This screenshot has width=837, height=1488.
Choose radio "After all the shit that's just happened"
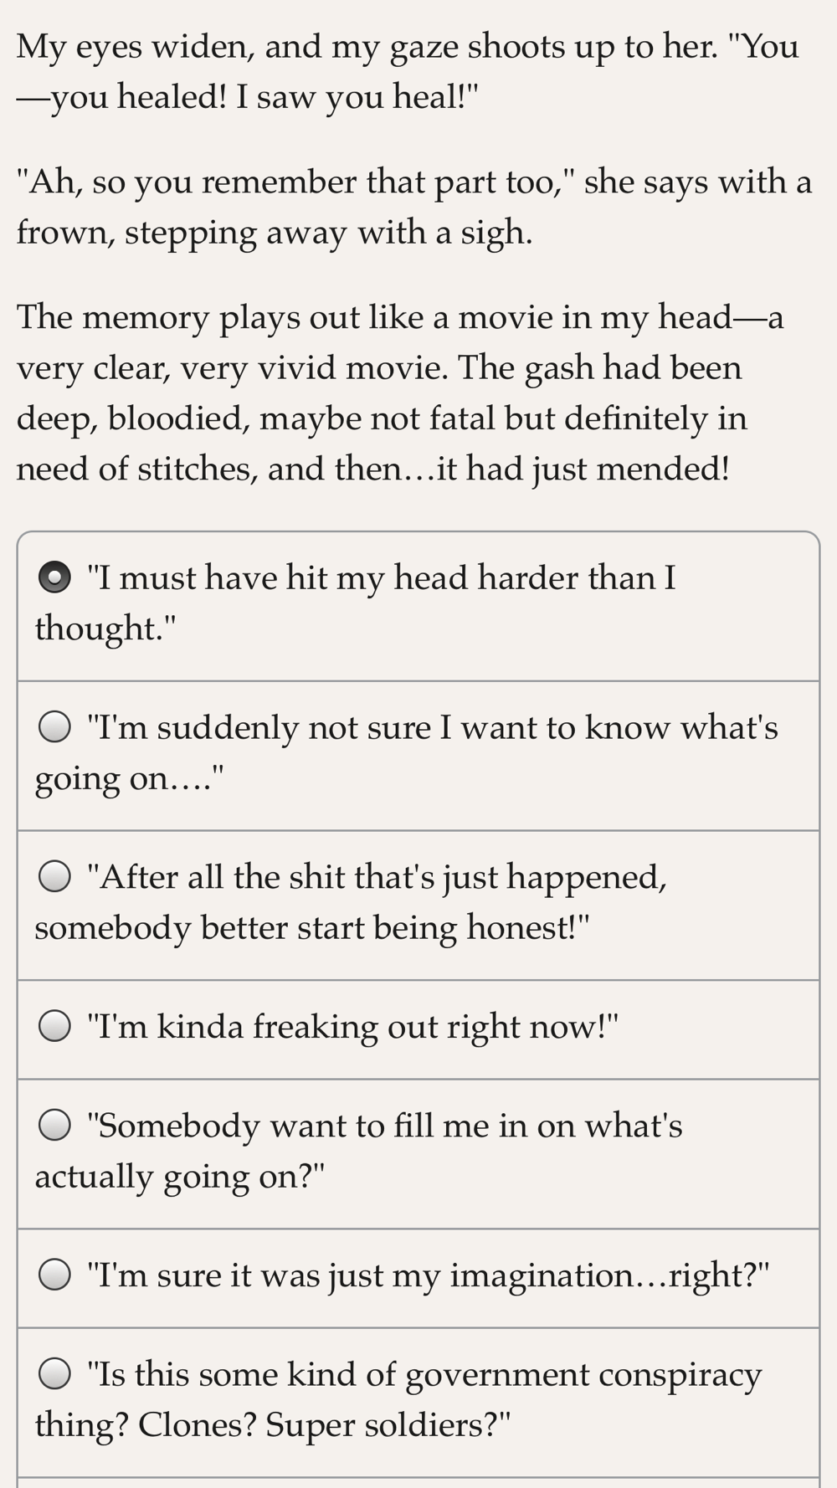[x=55, y=877]
